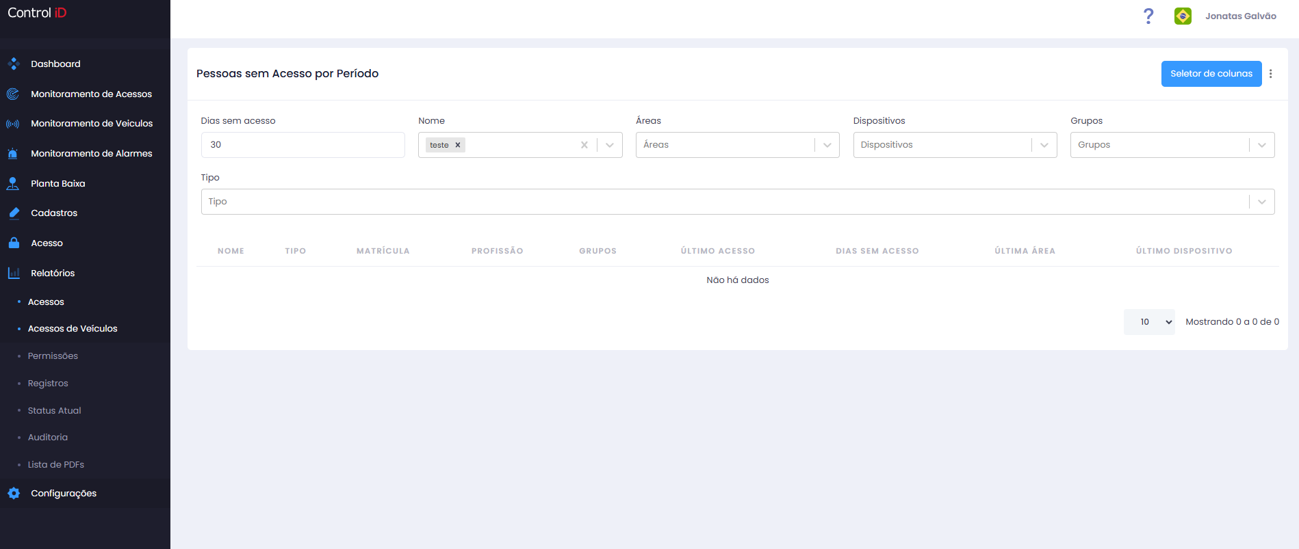Screen dimensions: 1299x549
Task: Sort by DIAS SEM ACESSO column header
Action: pyautogui.click(x=877, y=251)
